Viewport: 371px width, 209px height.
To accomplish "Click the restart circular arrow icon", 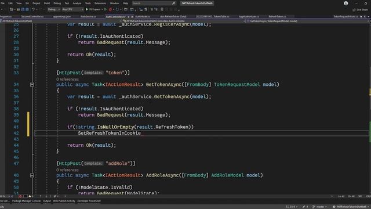I will (x=117, y=9).
